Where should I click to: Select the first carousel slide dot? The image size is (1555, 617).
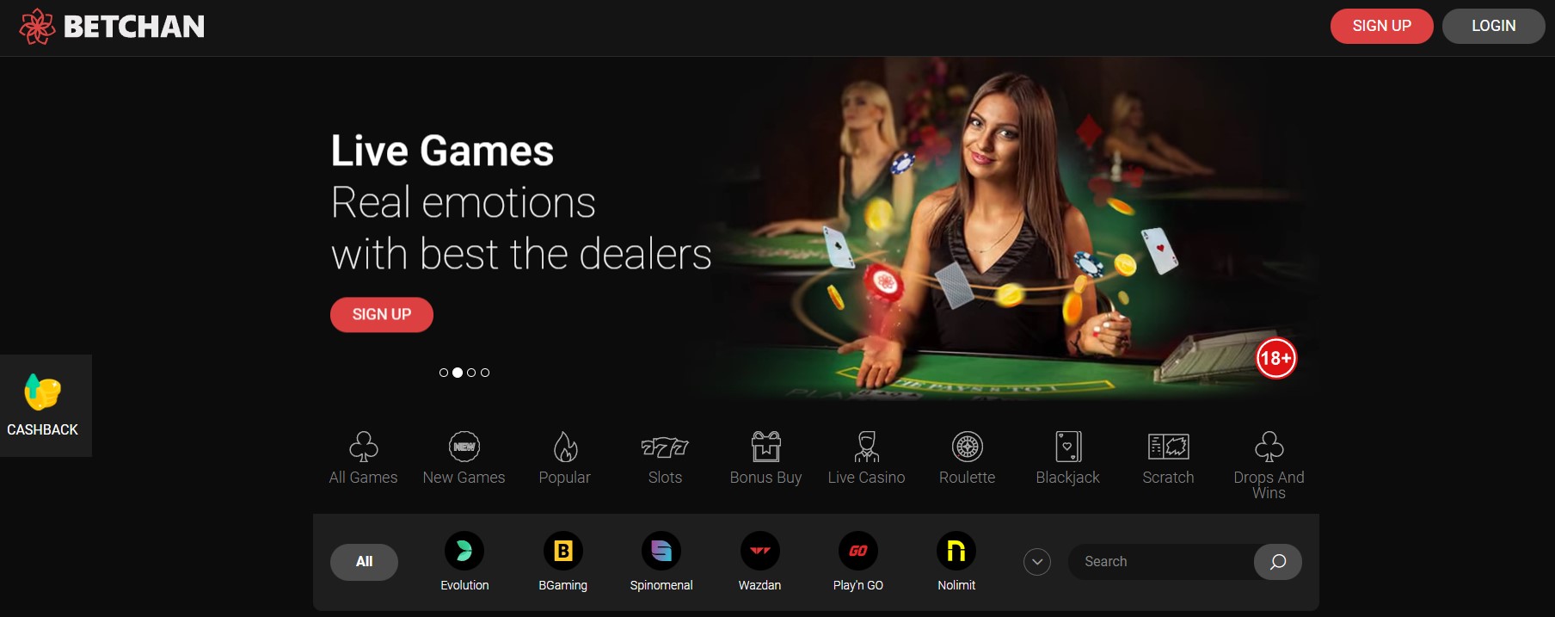point(444,373)
